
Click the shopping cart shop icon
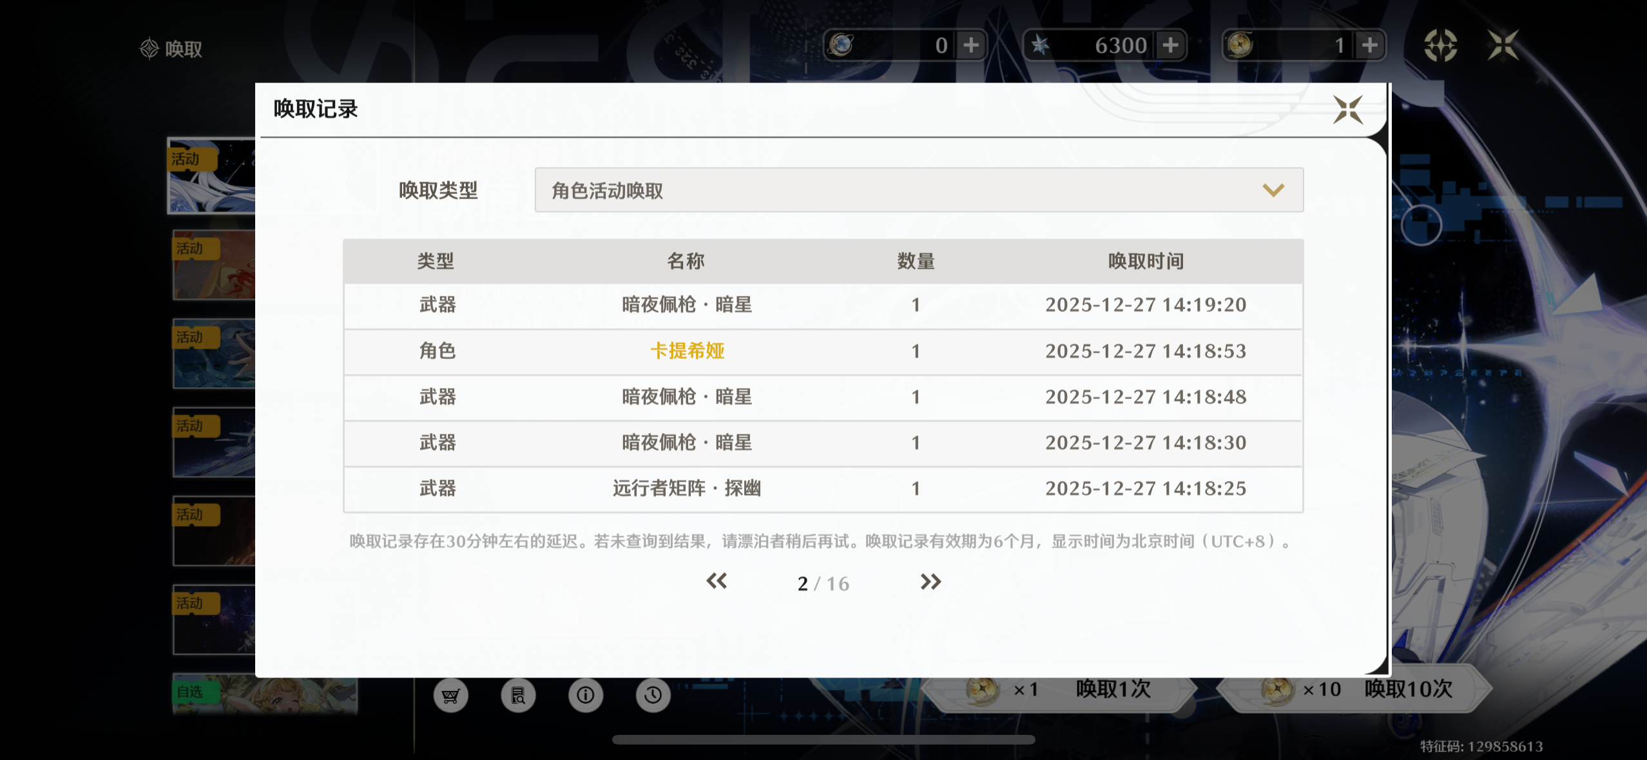coord(450,696)
